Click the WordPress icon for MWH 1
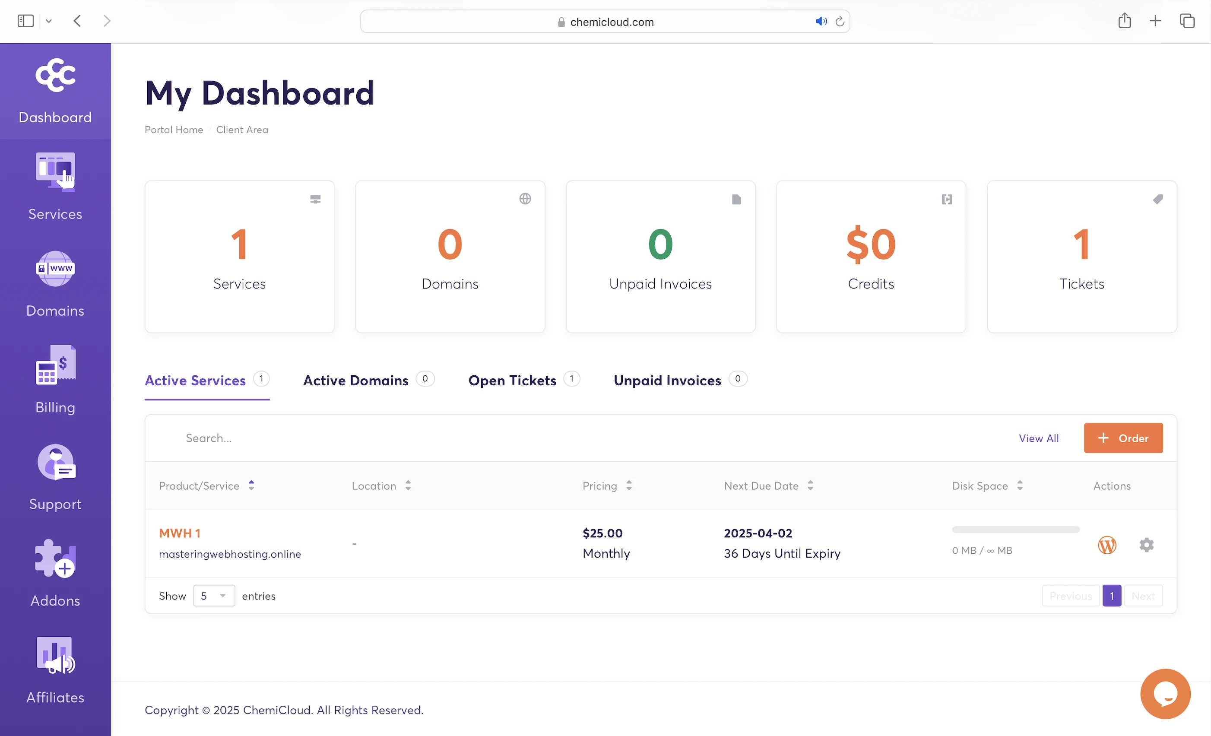The image size is (1211, 736). tap(1107, 545)
